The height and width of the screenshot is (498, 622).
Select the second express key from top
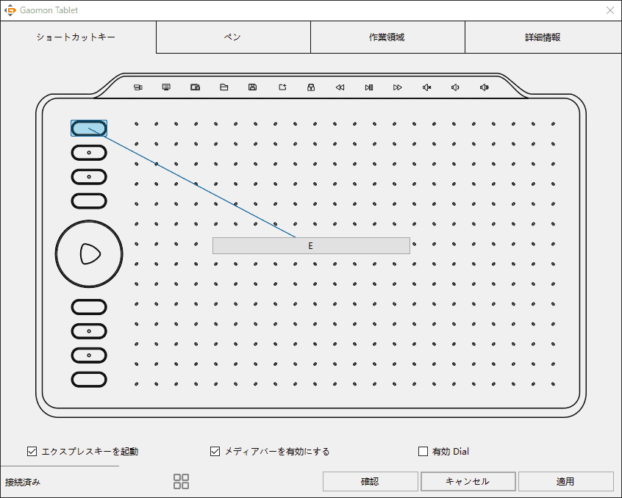point(89,153)
